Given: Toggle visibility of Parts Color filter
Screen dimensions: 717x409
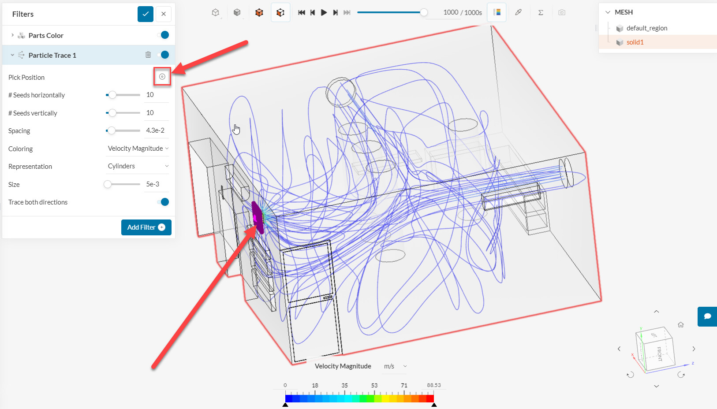Looking at the screenshot, I should point(164,35).
